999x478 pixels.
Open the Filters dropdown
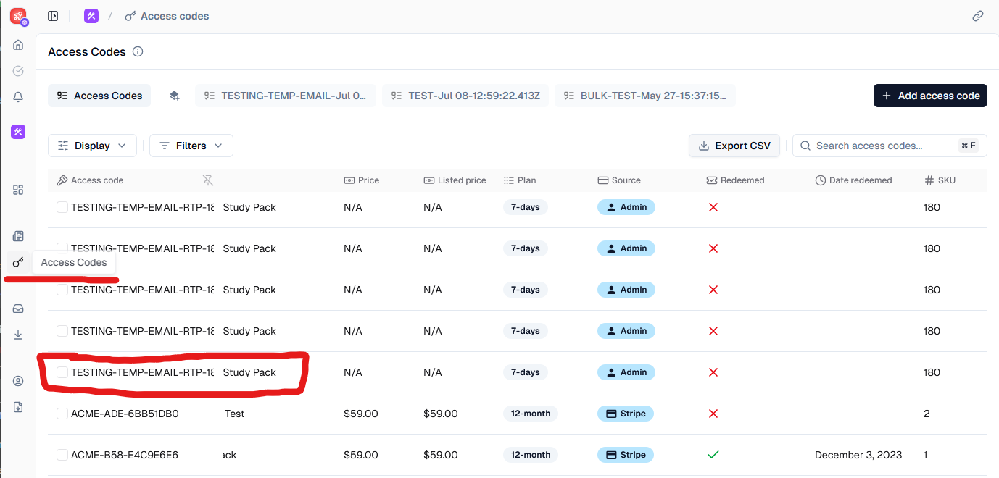click(x=191, y=146)
